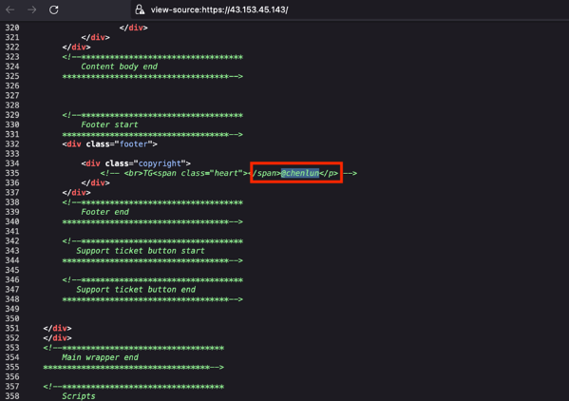Click the "footer" class value
The width and height of the screenshot is (569, 401).
[x=134, y=144]
